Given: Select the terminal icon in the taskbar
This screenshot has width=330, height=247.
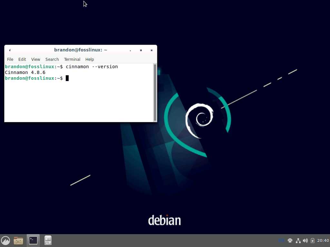Looking at the screenshot, I should pos(33,241).
